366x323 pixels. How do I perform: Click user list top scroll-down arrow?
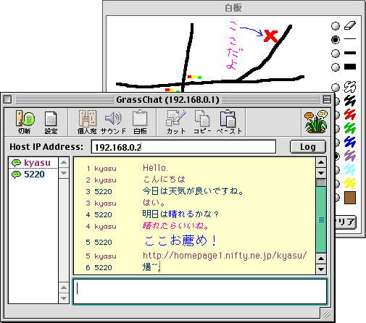click(64, 173)
